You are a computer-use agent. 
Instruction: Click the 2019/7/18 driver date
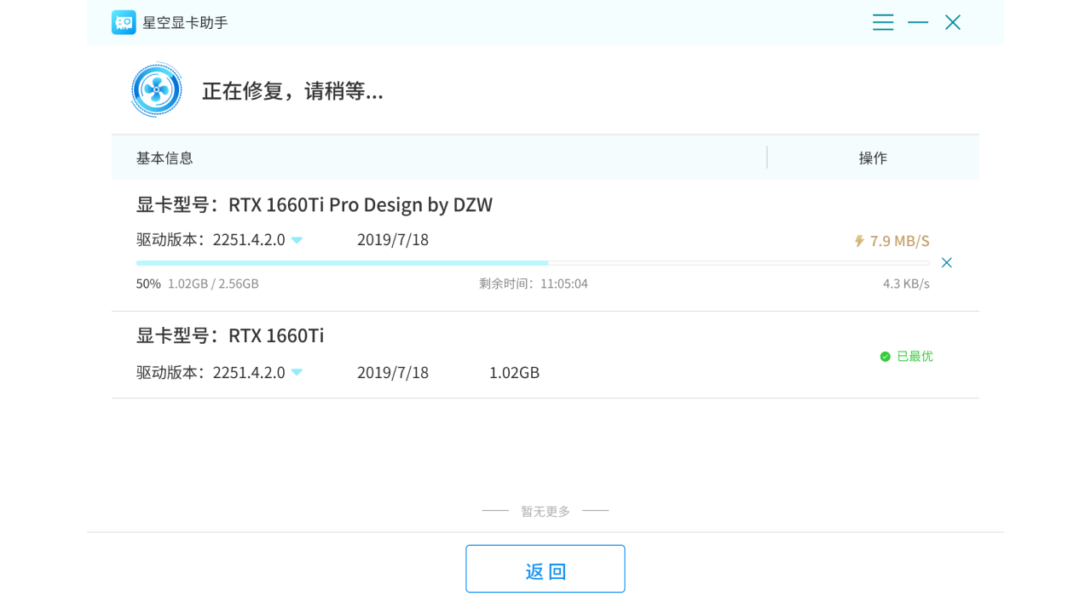point(392,239)
